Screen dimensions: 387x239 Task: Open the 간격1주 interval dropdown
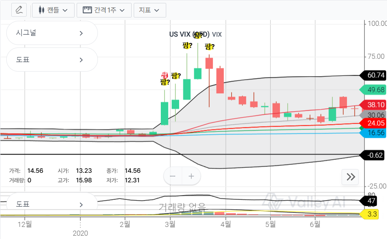tap(104, 10)
